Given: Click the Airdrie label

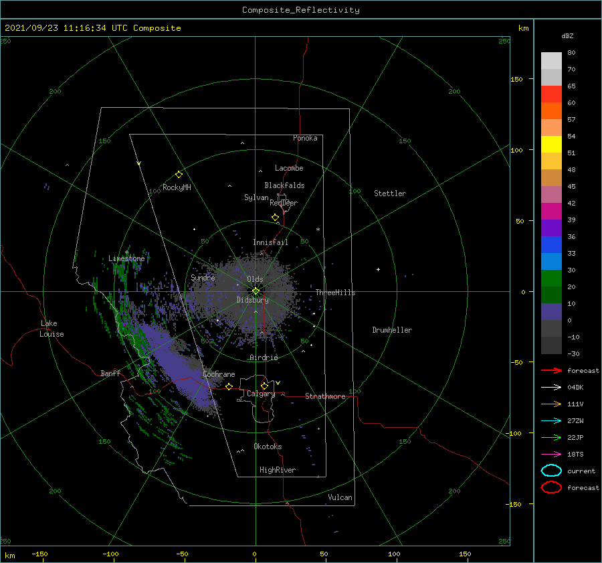Looking at the screenshot, I should [264, 357].
